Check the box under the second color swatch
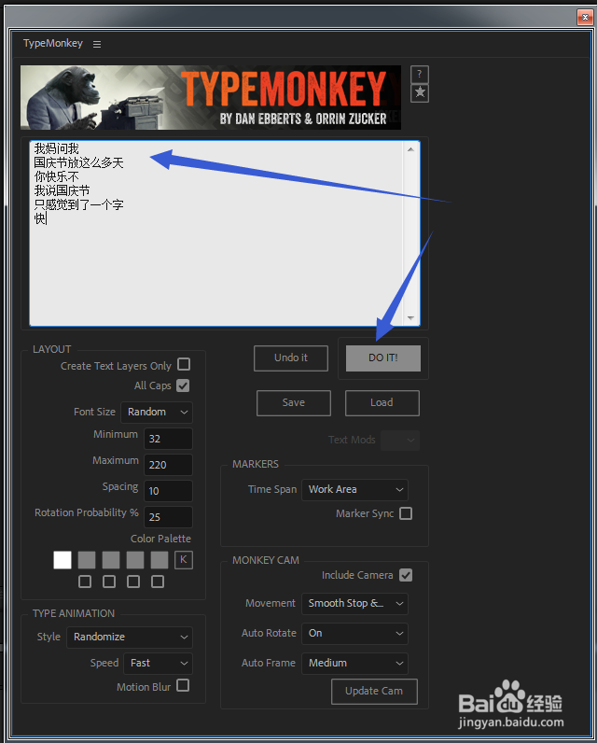597x743 pixels. [x=85, y=582]
